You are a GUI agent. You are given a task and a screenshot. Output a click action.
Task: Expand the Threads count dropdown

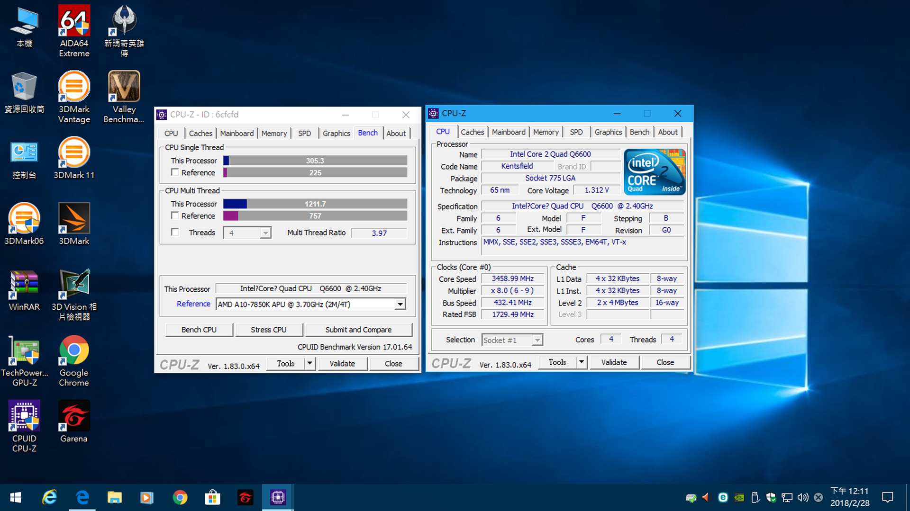265,233
